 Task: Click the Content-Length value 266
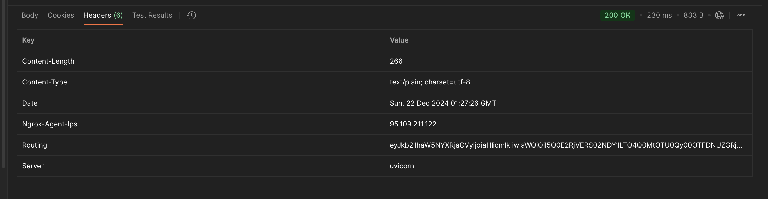[x=396, y=61]
